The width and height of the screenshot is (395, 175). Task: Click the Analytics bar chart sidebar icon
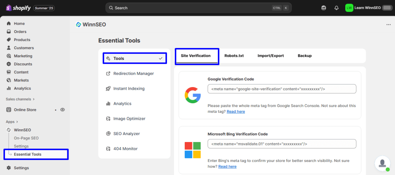(x=9, y=88)
